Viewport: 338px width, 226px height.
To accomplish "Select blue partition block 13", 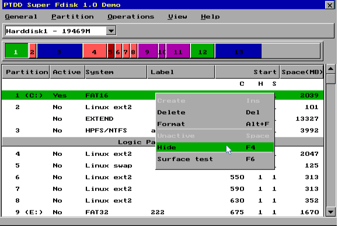I will [x=238, y=51].
